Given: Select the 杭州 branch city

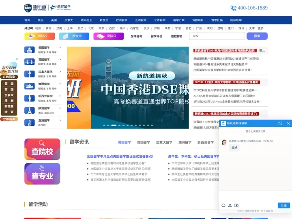Looking at the screenshot, I should click(x=38, y=28).
